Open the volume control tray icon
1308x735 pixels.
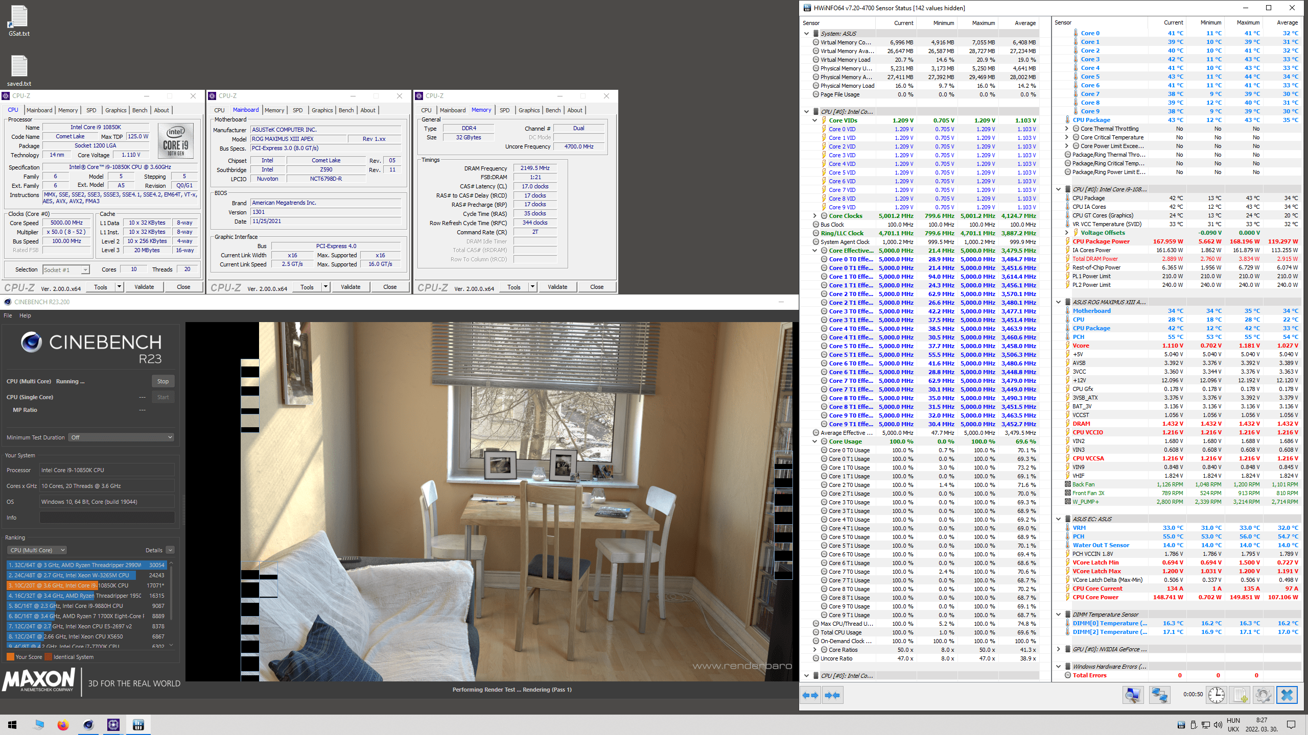1218,725
